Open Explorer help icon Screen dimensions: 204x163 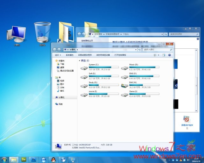coord(170,55)
